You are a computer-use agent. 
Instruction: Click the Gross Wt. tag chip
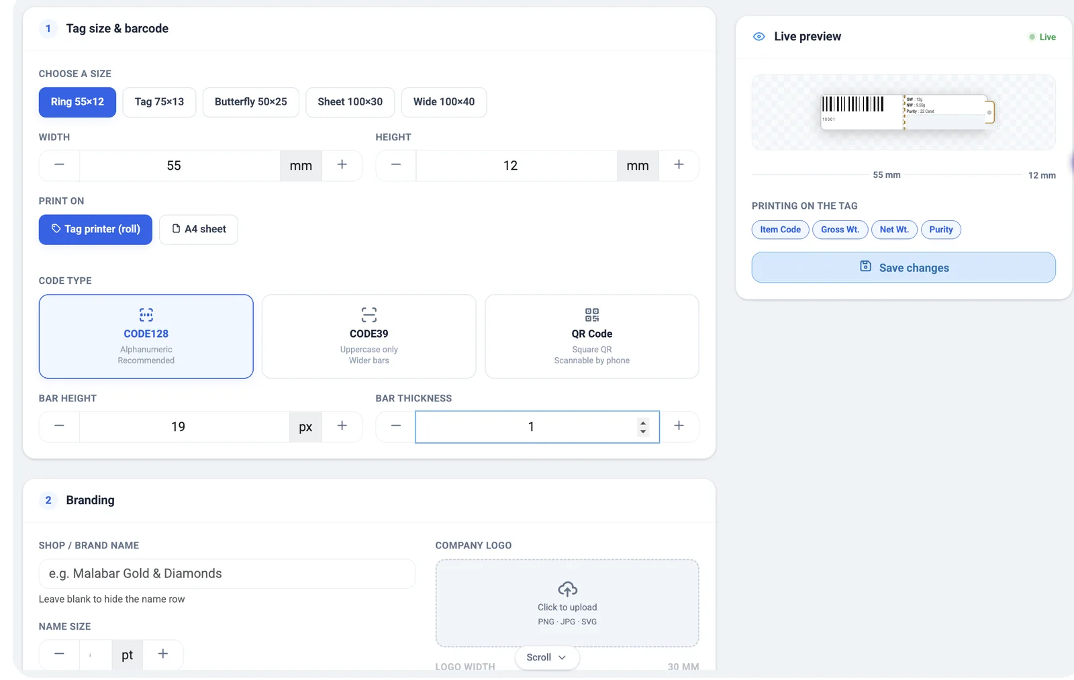coord(840,230)
